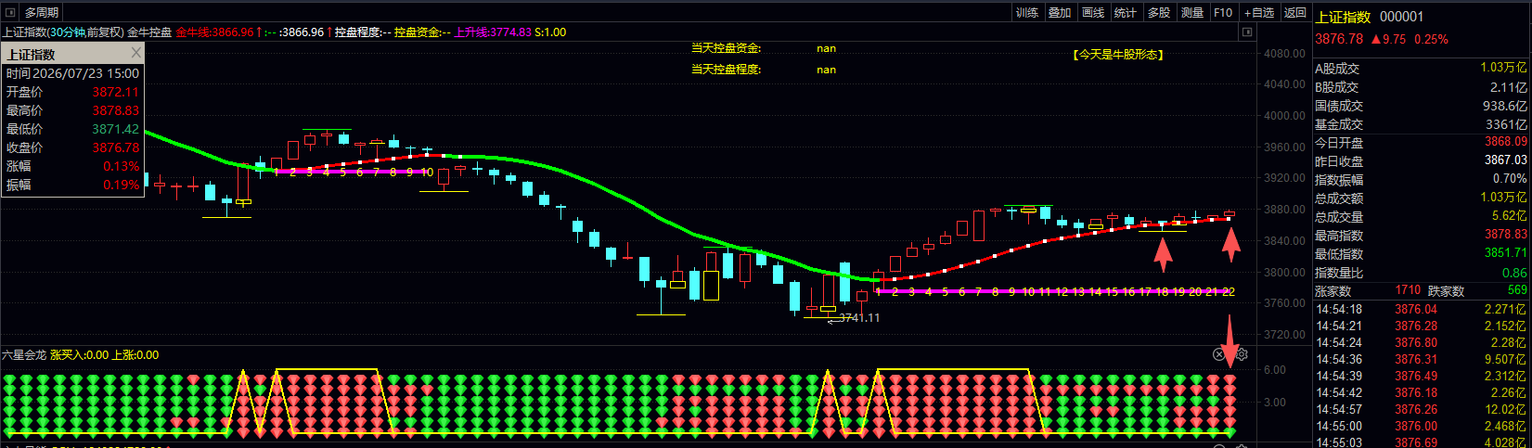Viewport: 1532px width, 448px height.
Task: Click the 当天控盘资金 label
Action: tap(727, 48)
